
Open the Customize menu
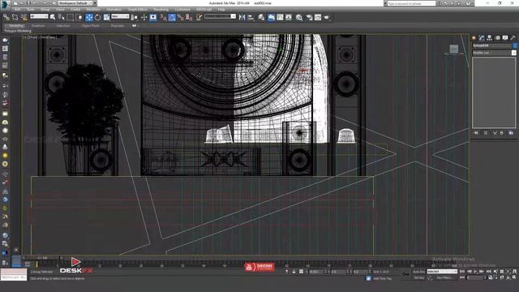(182, 10)
